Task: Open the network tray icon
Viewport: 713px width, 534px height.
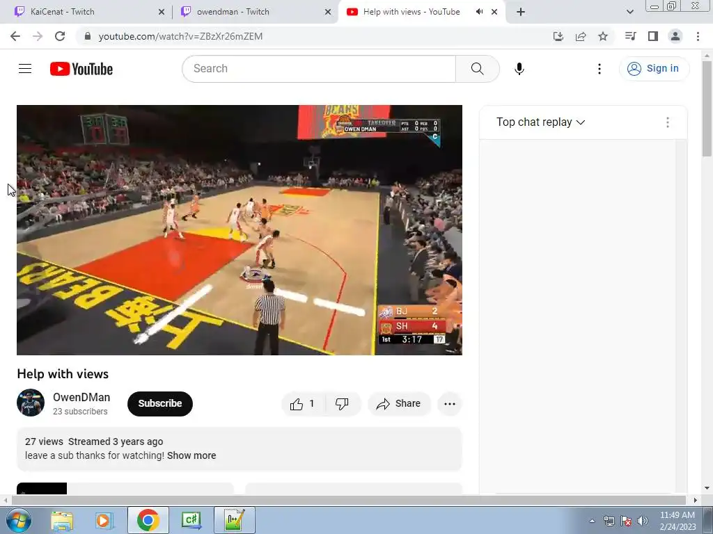Action: (609, 521)
